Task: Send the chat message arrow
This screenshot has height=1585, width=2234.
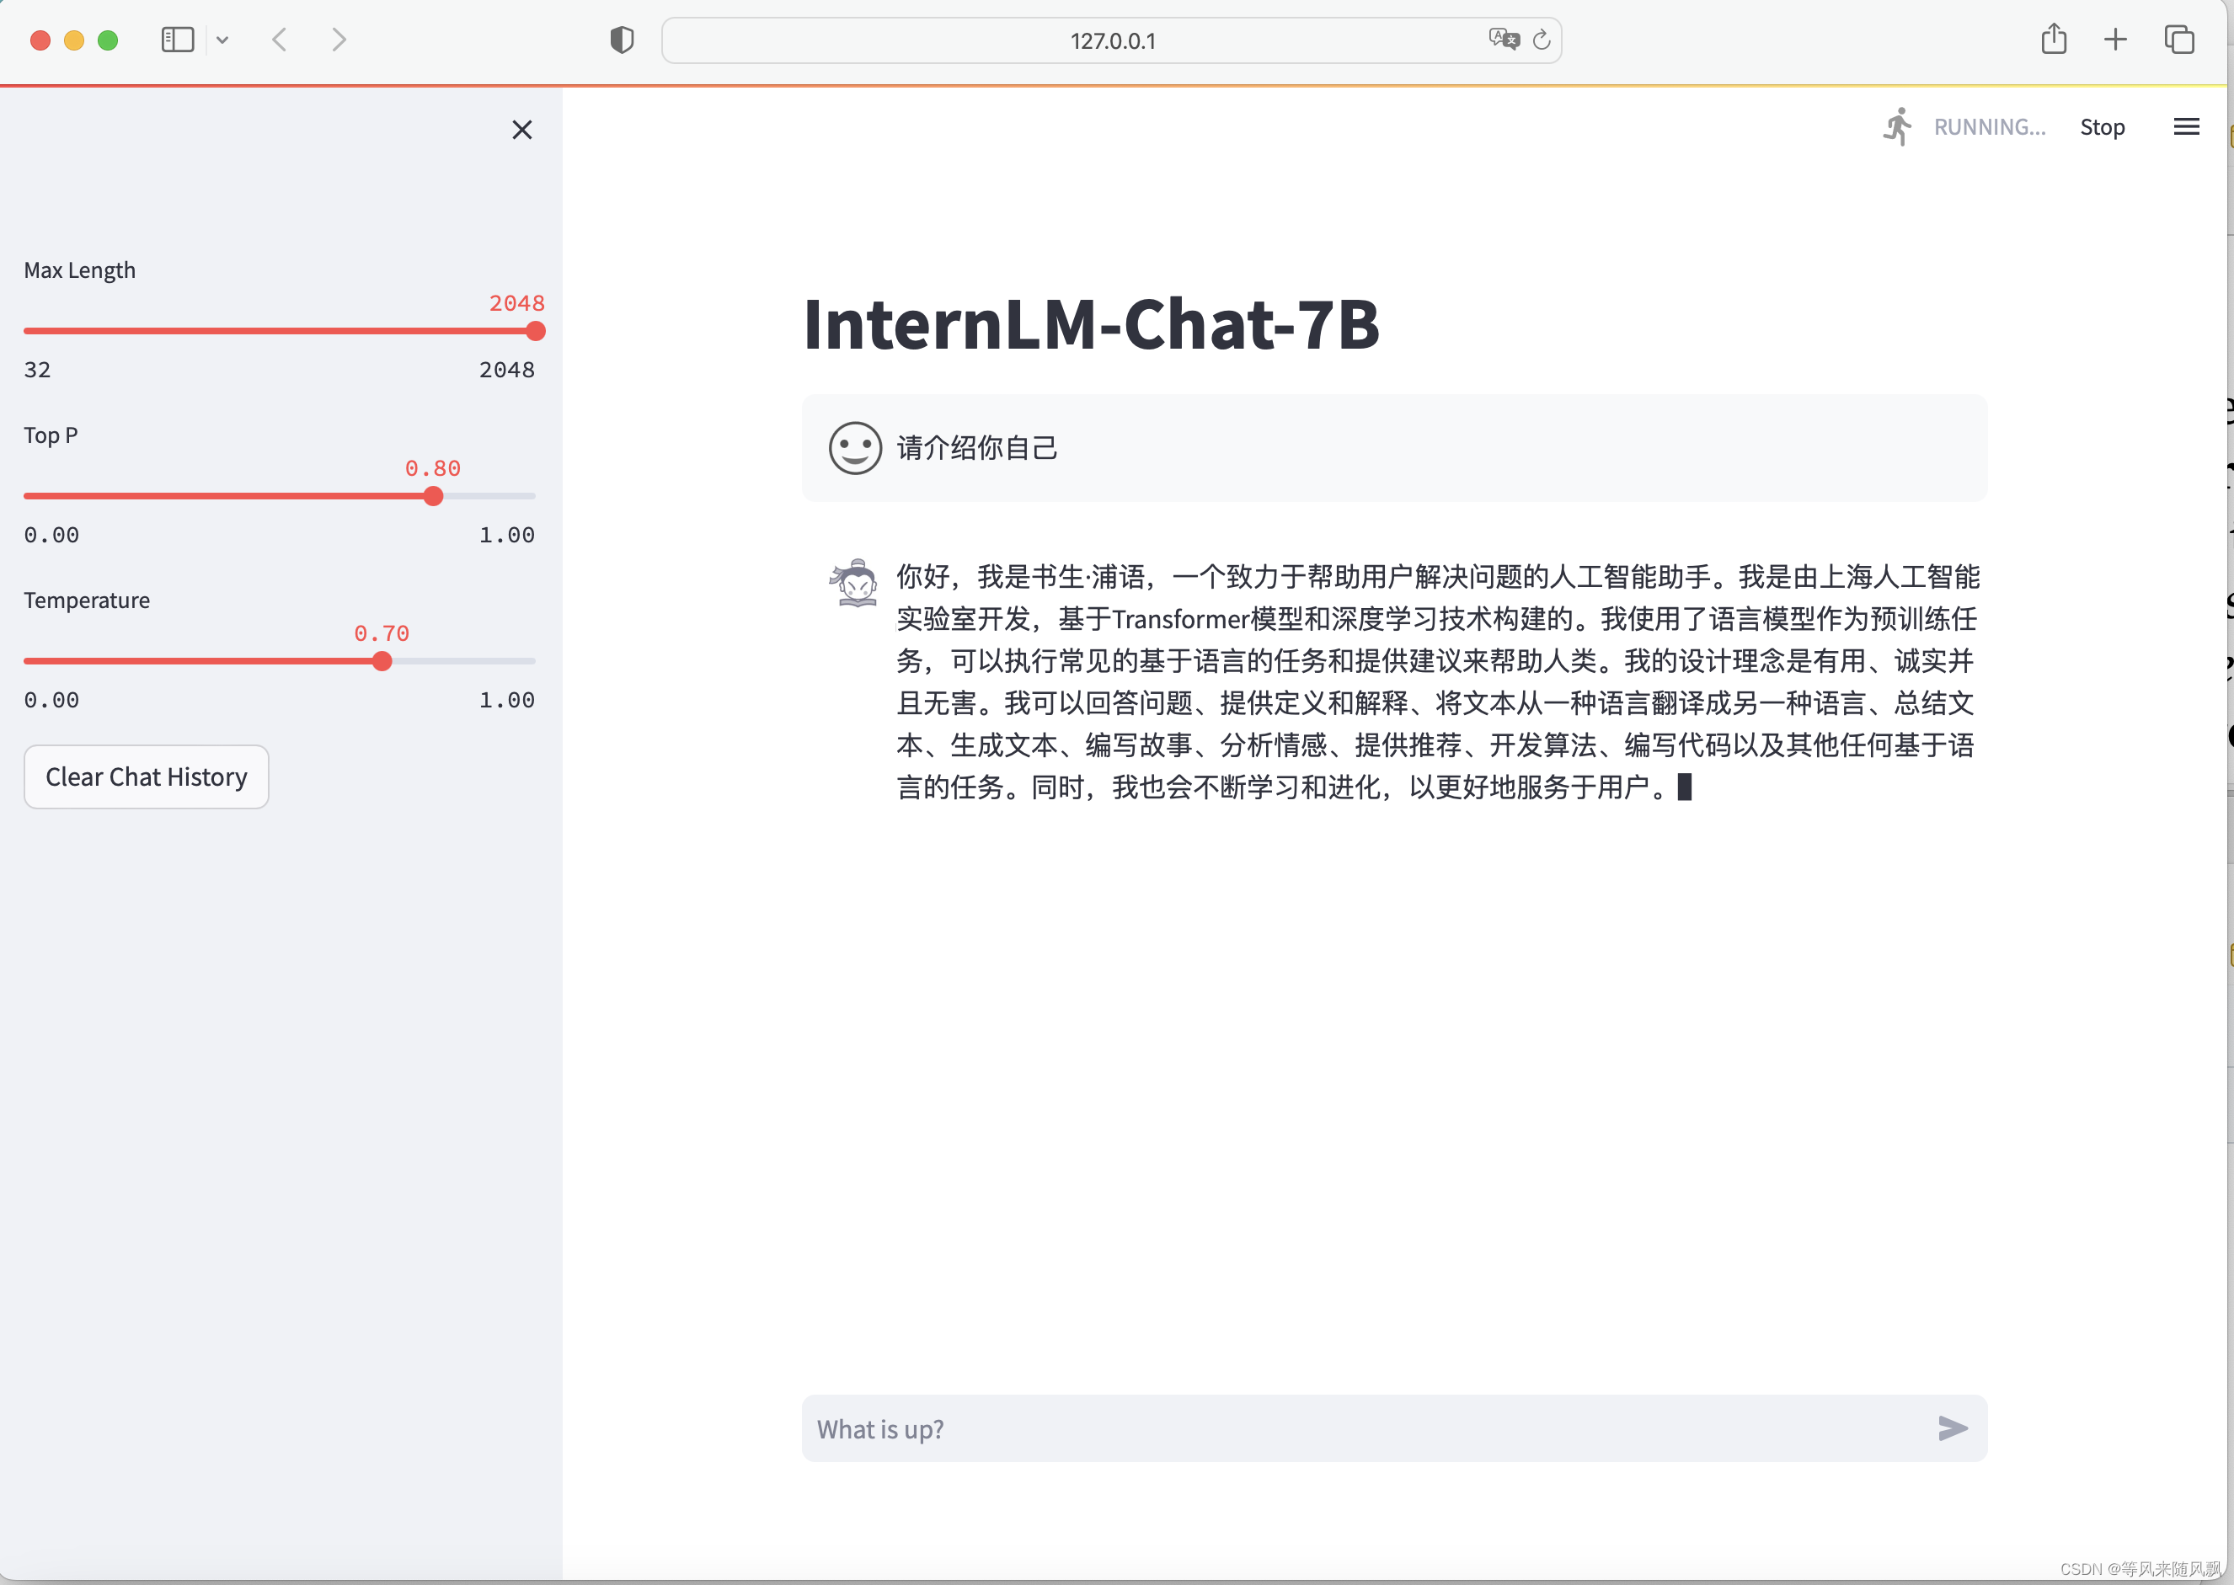Action: (x=1952, y=1429)
